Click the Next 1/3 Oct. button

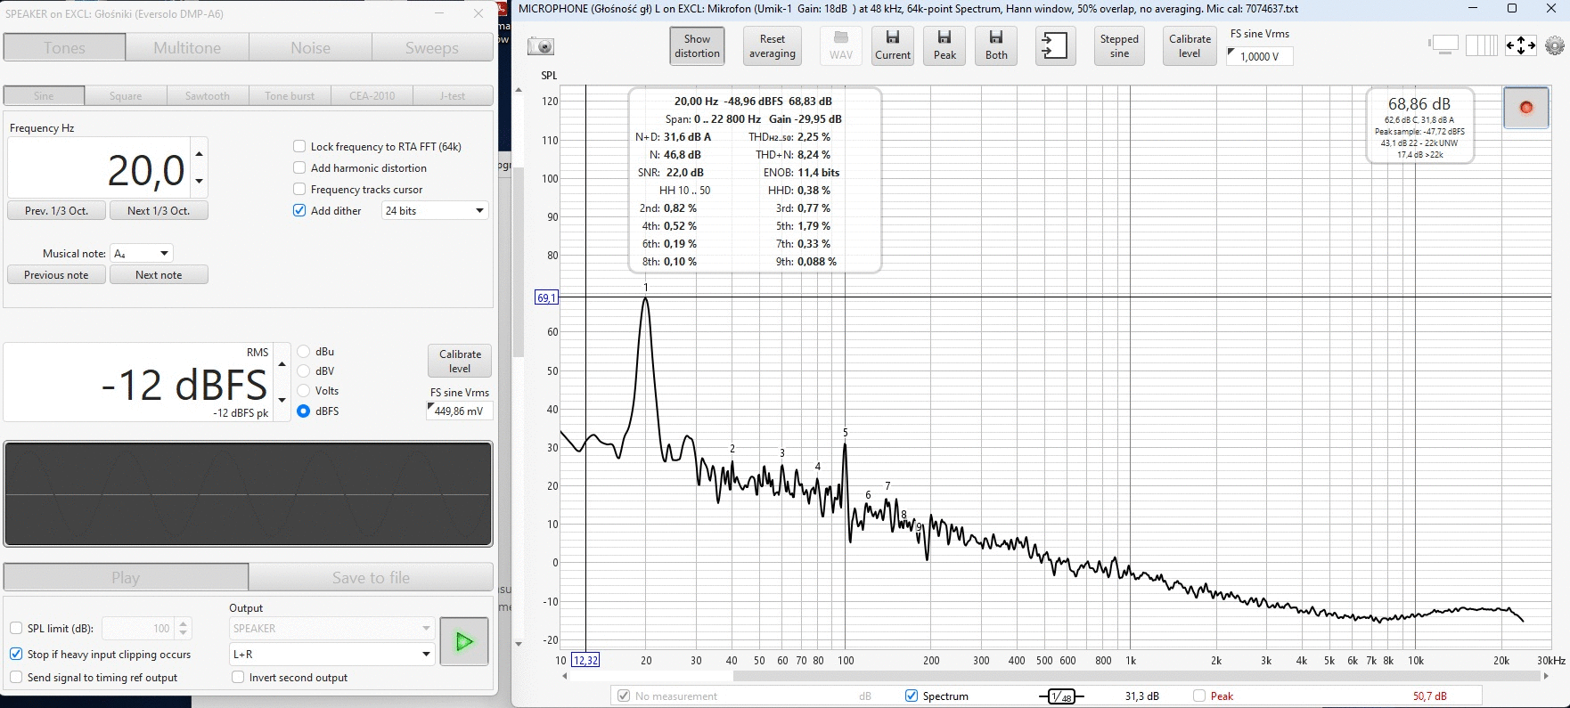[159, 211]
